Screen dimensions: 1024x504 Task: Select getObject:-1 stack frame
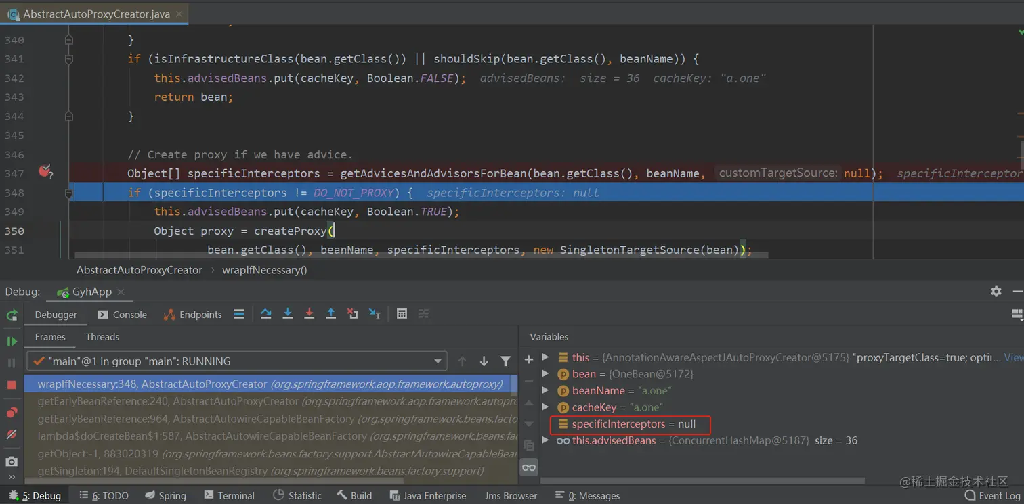point(271,454)
